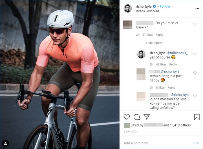Viewport: 203px width, 149px height.
Task: Save the post with the bookmark icon
Action: 197,117
